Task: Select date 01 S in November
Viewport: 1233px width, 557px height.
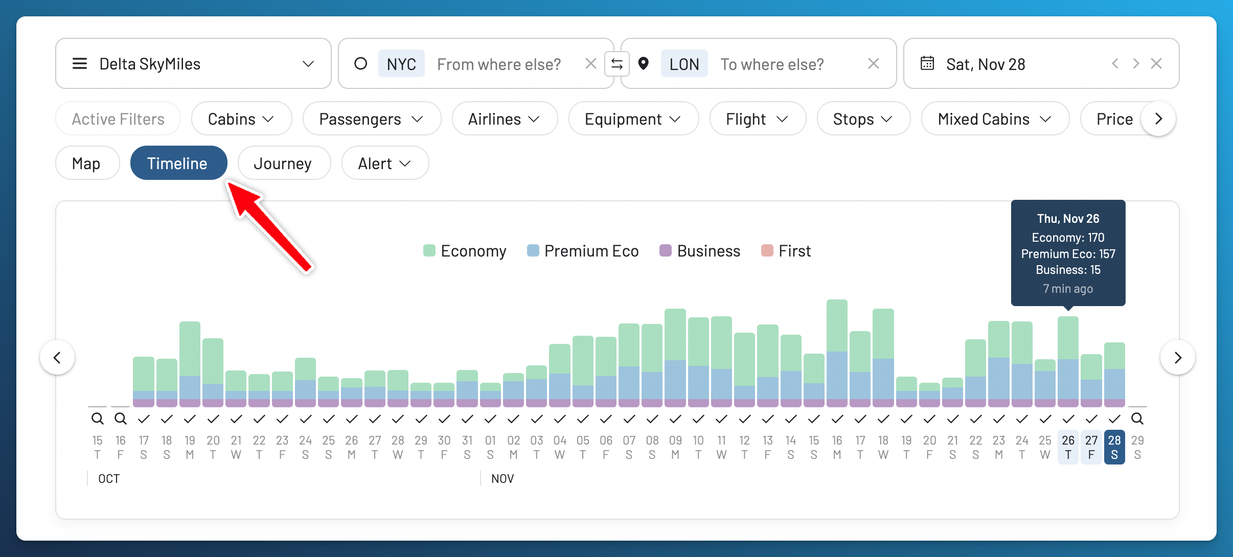Action: (x=490, y=447)
